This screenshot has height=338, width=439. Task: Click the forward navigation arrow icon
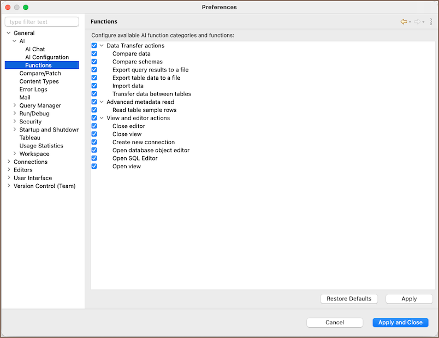click(x=417, y=22)
